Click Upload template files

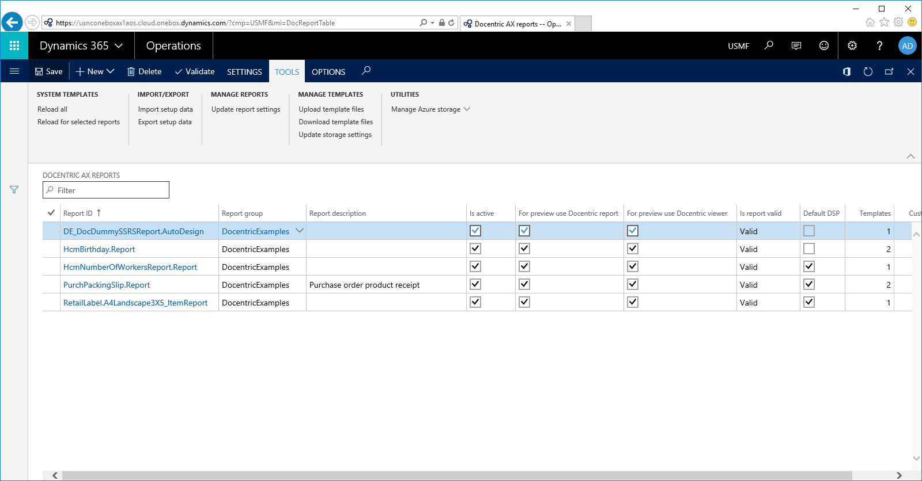[x=331, y=109]
